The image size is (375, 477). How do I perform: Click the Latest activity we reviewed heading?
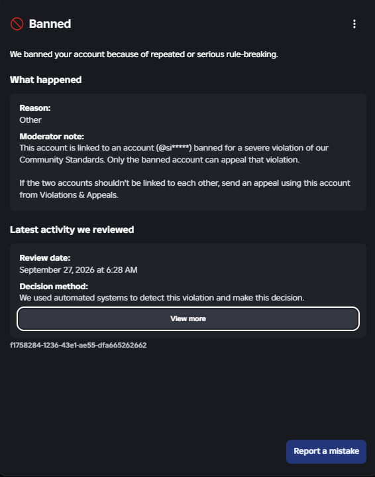point(72,230)
